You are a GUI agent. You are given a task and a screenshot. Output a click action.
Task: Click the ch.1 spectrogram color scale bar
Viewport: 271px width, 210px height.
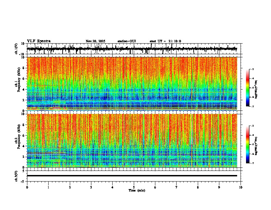[x=247, y=88]
